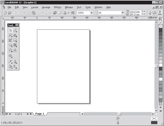Go to last page navigation button

coord(31,114)
